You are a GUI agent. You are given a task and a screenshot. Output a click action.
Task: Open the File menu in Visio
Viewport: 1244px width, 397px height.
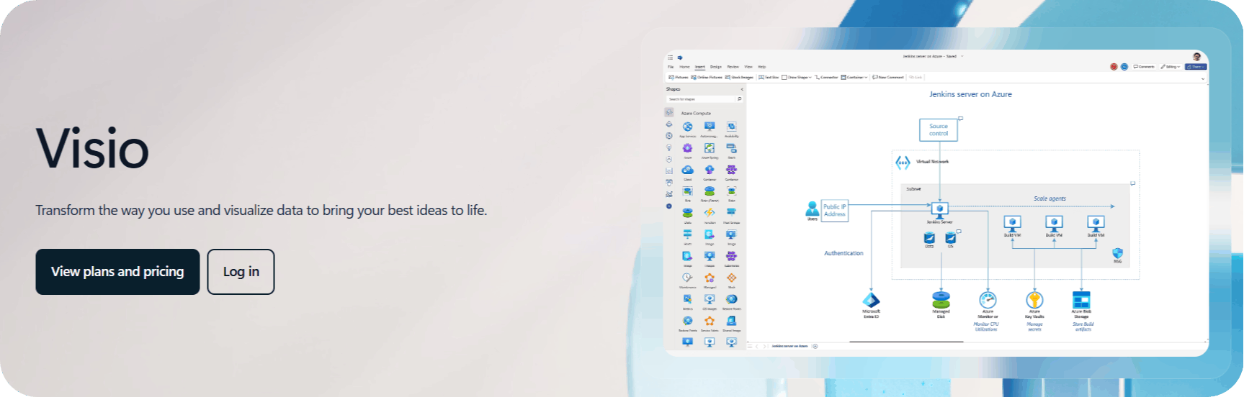[x=671, y=67]
